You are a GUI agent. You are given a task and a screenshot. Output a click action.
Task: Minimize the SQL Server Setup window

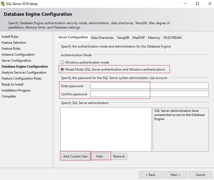click(x=185, y=4)
